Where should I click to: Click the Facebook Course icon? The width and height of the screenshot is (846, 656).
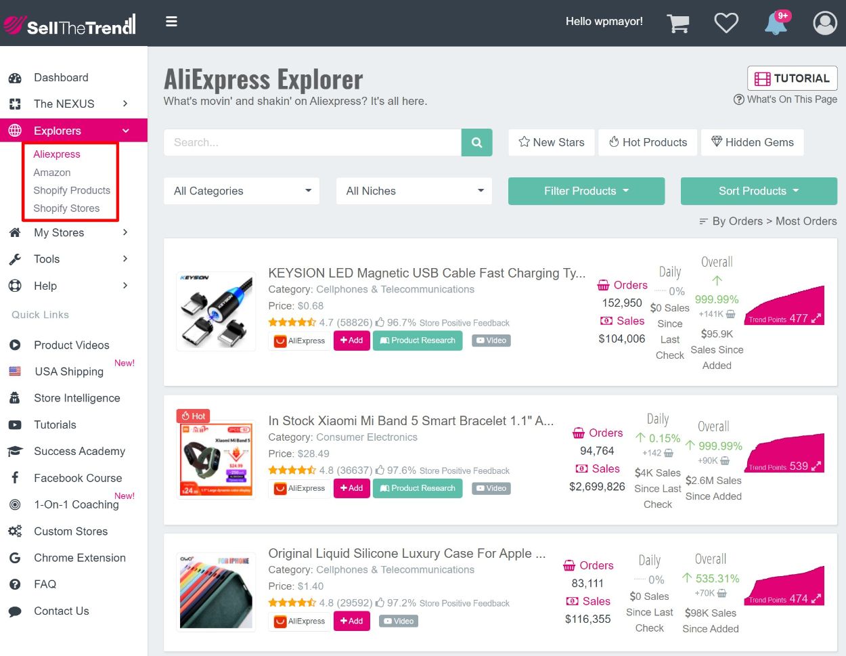(15, 478)
